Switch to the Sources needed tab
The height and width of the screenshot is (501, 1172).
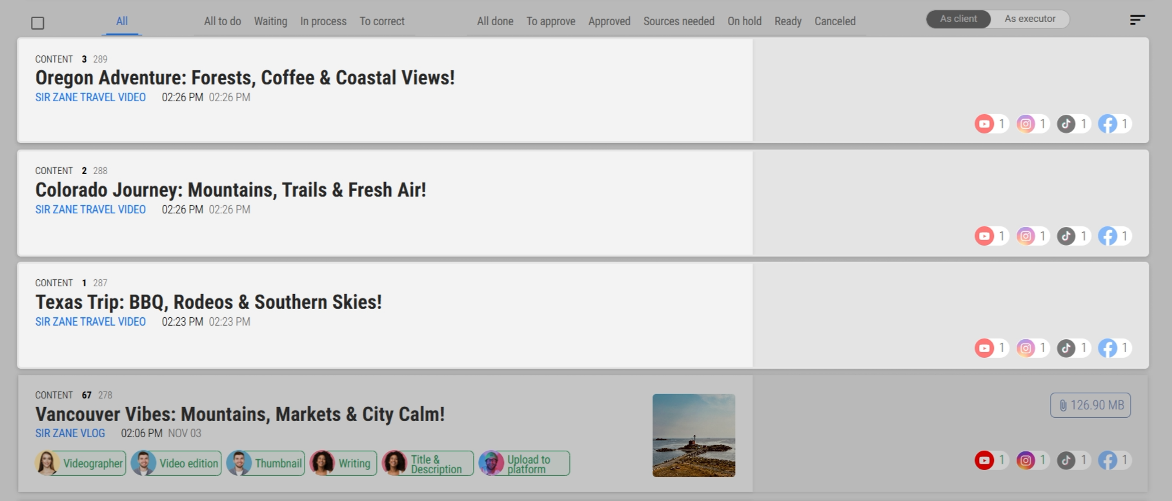[x=678, y=21]
